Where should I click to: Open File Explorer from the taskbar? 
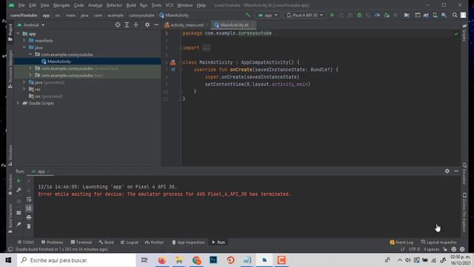179,260
